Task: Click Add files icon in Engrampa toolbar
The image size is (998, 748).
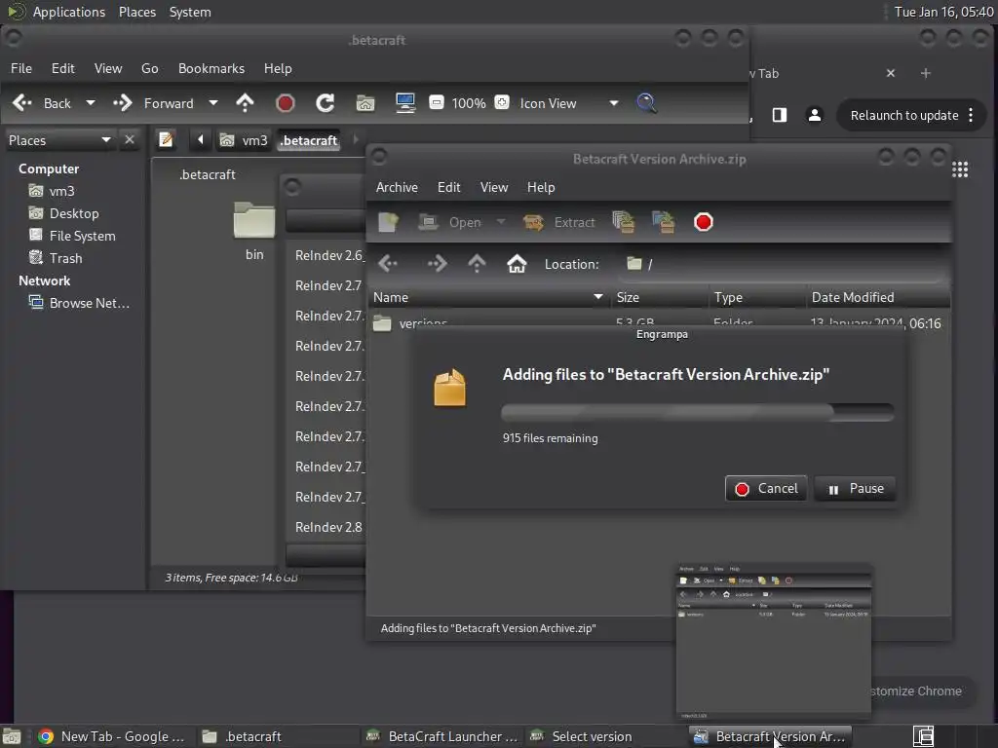Action: pyautogui.click(x=623, y=222)
